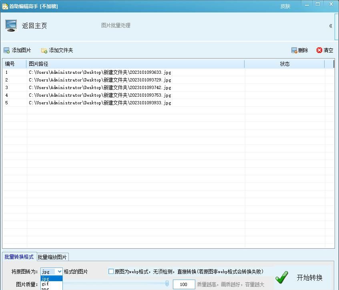Click the 清空 text label
Viewport: 339px width, 290px height.
(328, 50)
